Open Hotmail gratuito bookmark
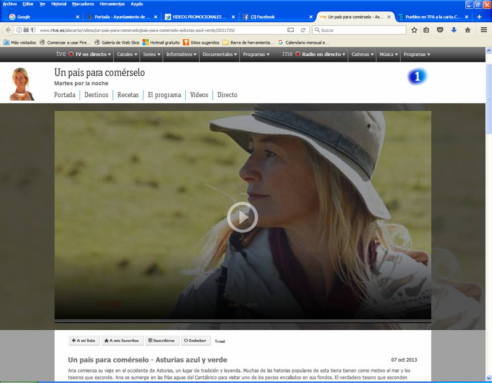This screenshot has height=383, width=492. 161,43
